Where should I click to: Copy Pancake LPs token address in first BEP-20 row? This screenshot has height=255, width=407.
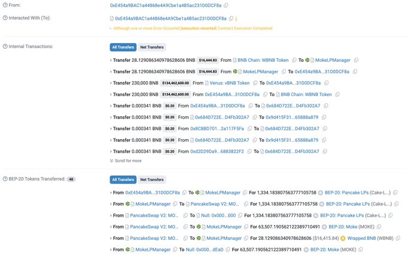pos(395,193)
